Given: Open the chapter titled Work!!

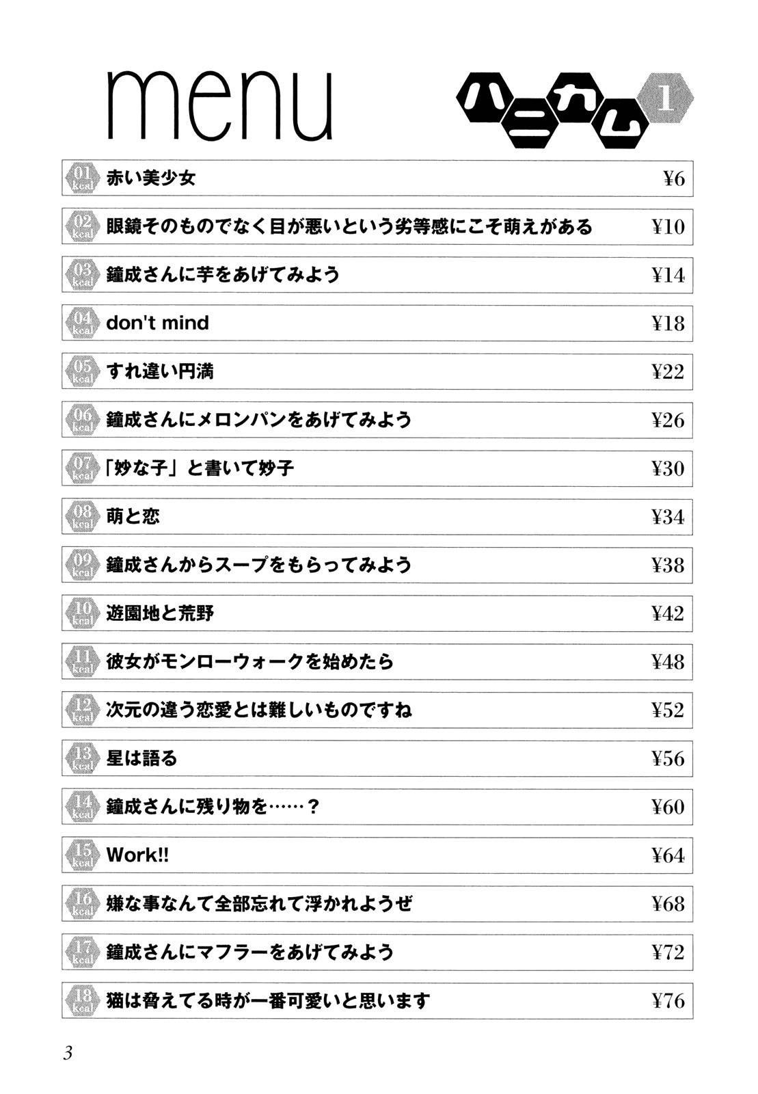Looking at the screenshot, I should 137,855.
